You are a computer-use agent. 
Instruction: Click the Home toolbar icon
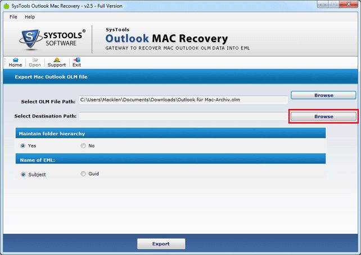click(15, 62)
